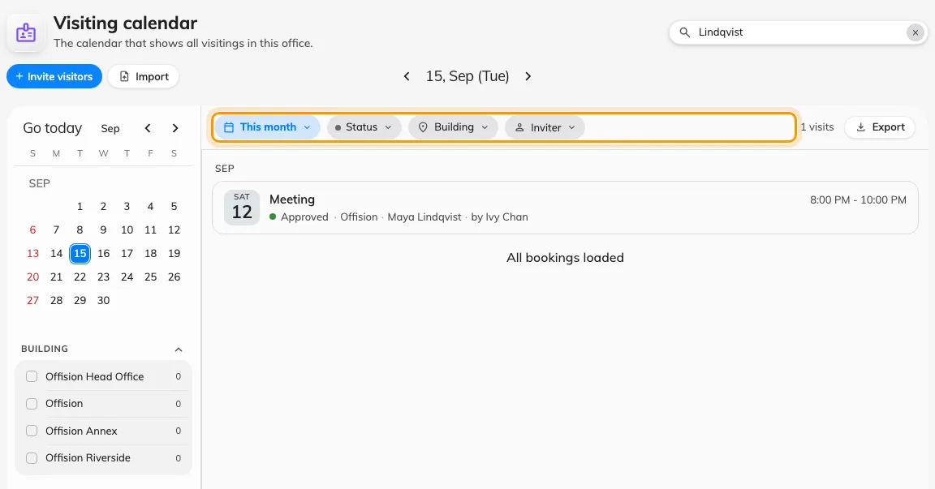This screenshot has width=935, height=489.
Task: Open the Meeting visit on Sat 12
Action: coord(565,208)
